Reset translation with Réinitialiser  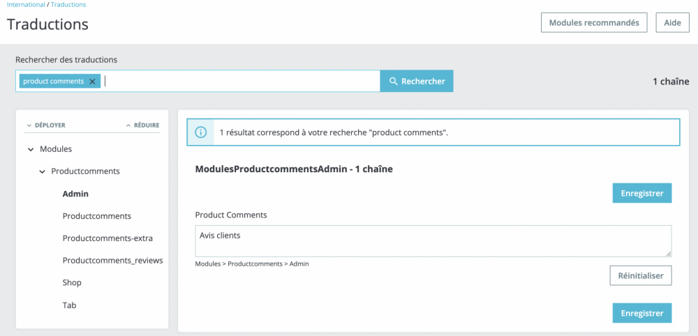[x=640, y=275]
